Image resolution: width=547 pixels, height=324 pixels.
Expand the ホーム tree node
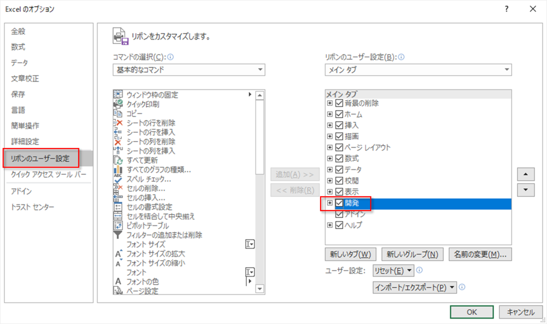click(x=330, y=114)
